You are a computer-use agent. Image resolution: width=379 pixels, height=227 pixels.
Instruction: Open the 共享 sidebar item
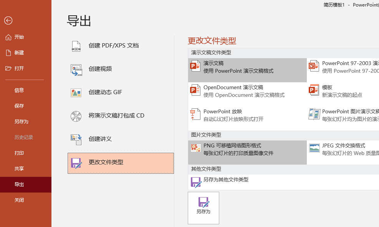pyautogui.click(x=26, y=169)
